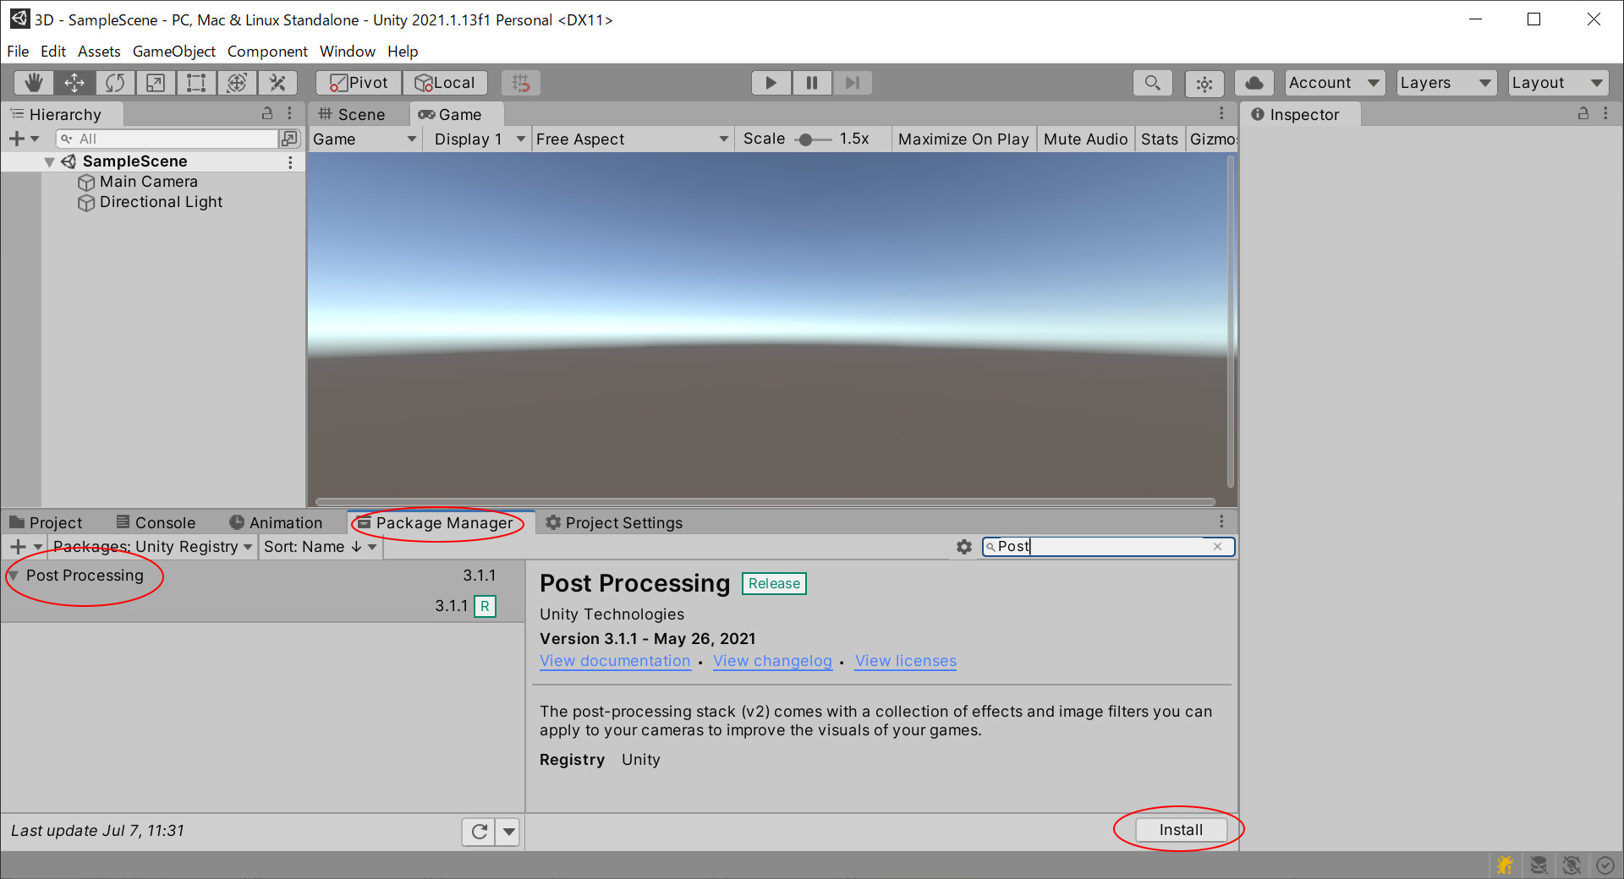The image size is (1624, 879).
Task: Select the Move tool
Action: [x=74, y=83]
